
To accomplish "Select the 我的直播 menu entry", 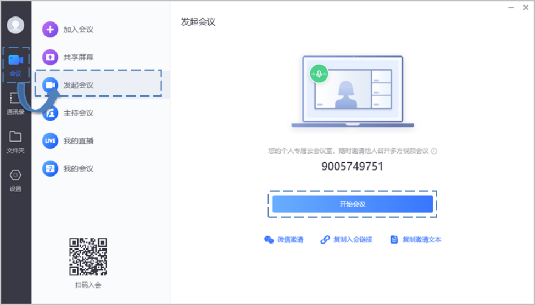I will [x=102, y=141].
